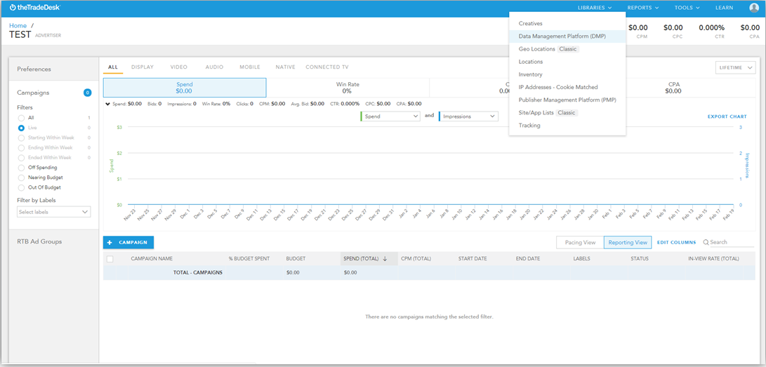Select Starting Within Week filter
Viewport: 766px width, 367px height.
tap(21, 138)
